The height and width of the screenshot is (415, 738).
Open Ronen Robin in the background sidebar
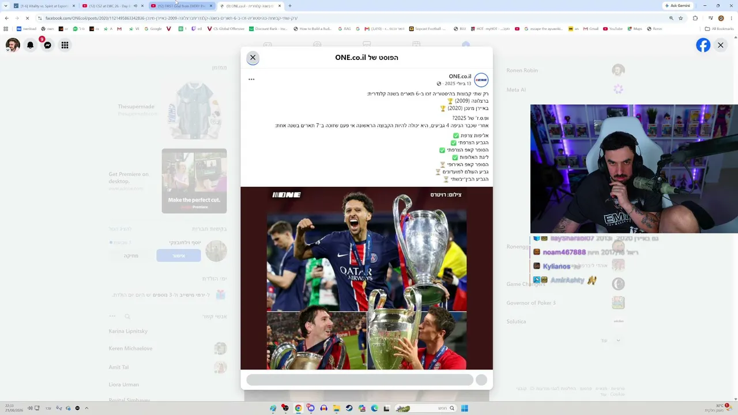(x=565, y=70)
